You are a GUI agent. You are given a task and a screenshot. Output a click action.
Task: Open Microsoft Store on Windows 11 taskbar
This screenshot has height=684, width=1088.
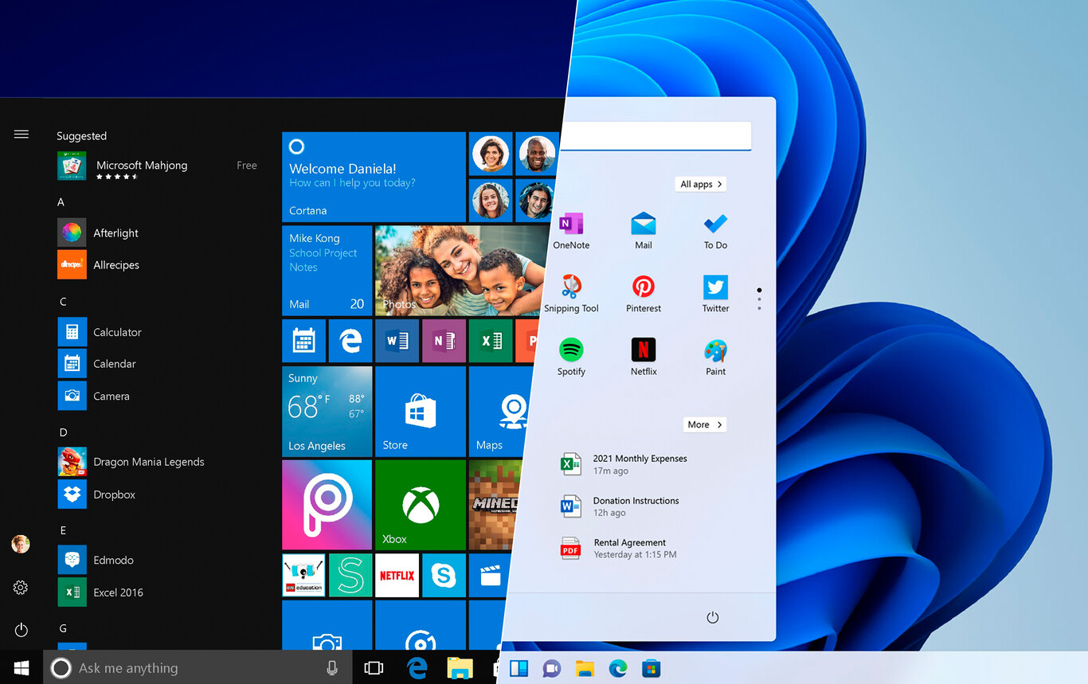pos(651,668)
